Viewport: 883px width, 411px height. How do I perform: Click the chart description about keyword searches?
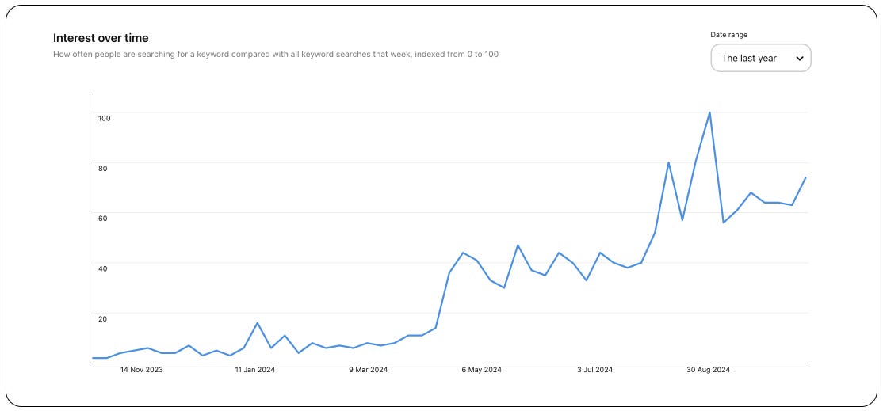tap(275, 55)
